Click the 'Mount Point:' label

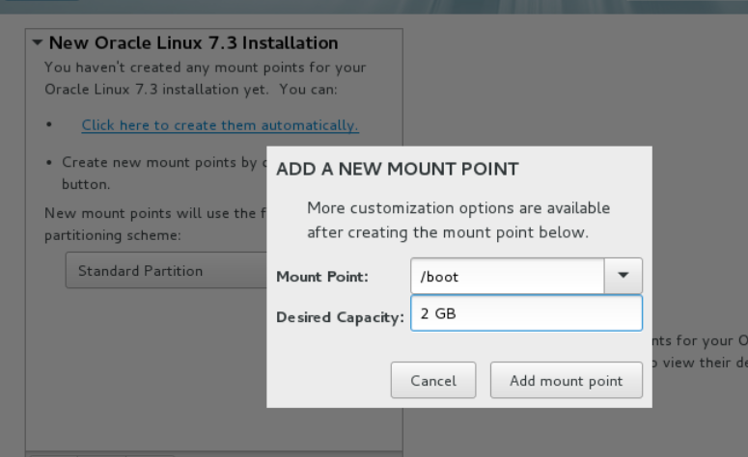322,277
